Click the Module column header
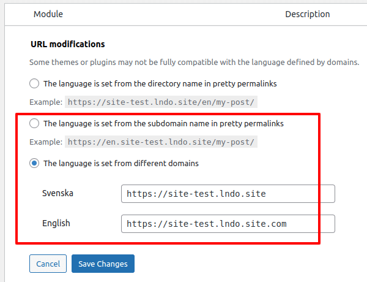 pos(48,14)
